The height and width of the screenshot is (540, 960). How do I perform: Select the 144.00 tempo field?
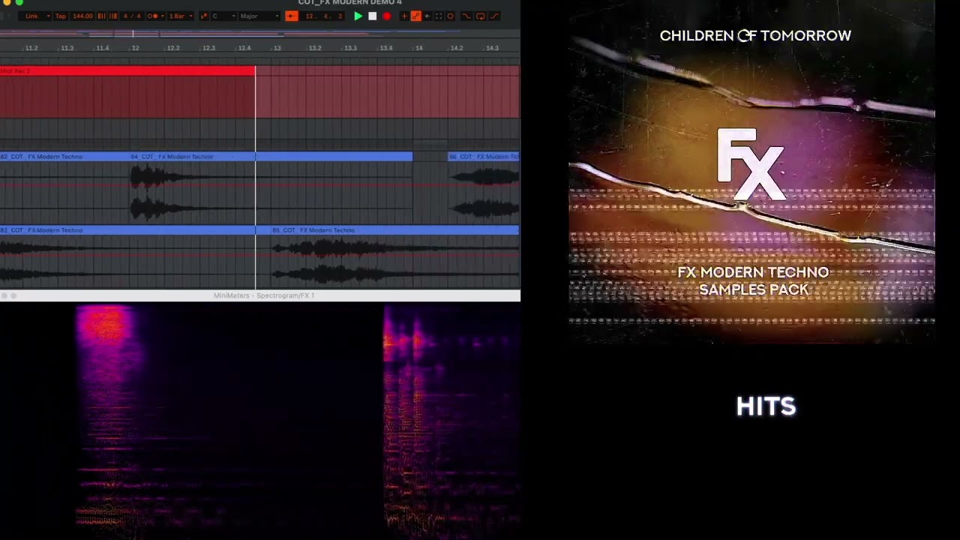click(82, 16)
